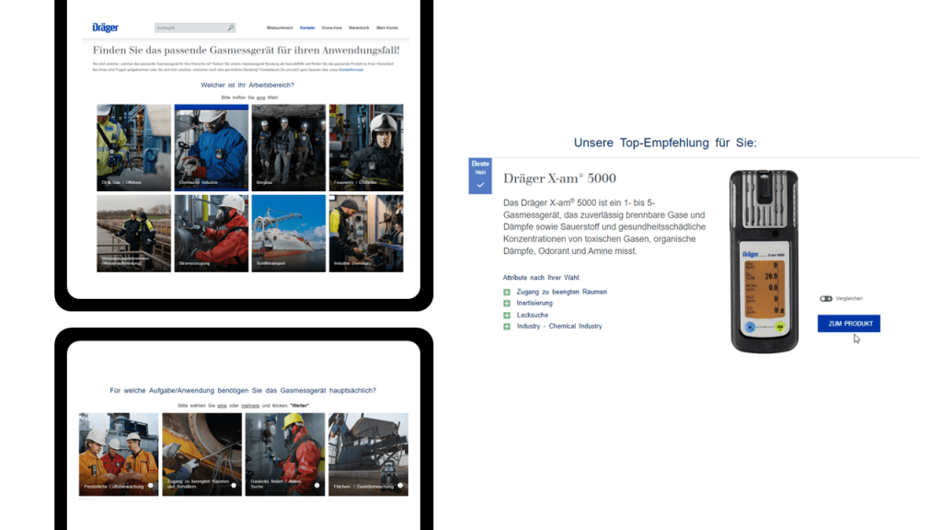Screen dimensions: 942x530
Task: Choose the Chemische Industrie tile
Action: 211,148
